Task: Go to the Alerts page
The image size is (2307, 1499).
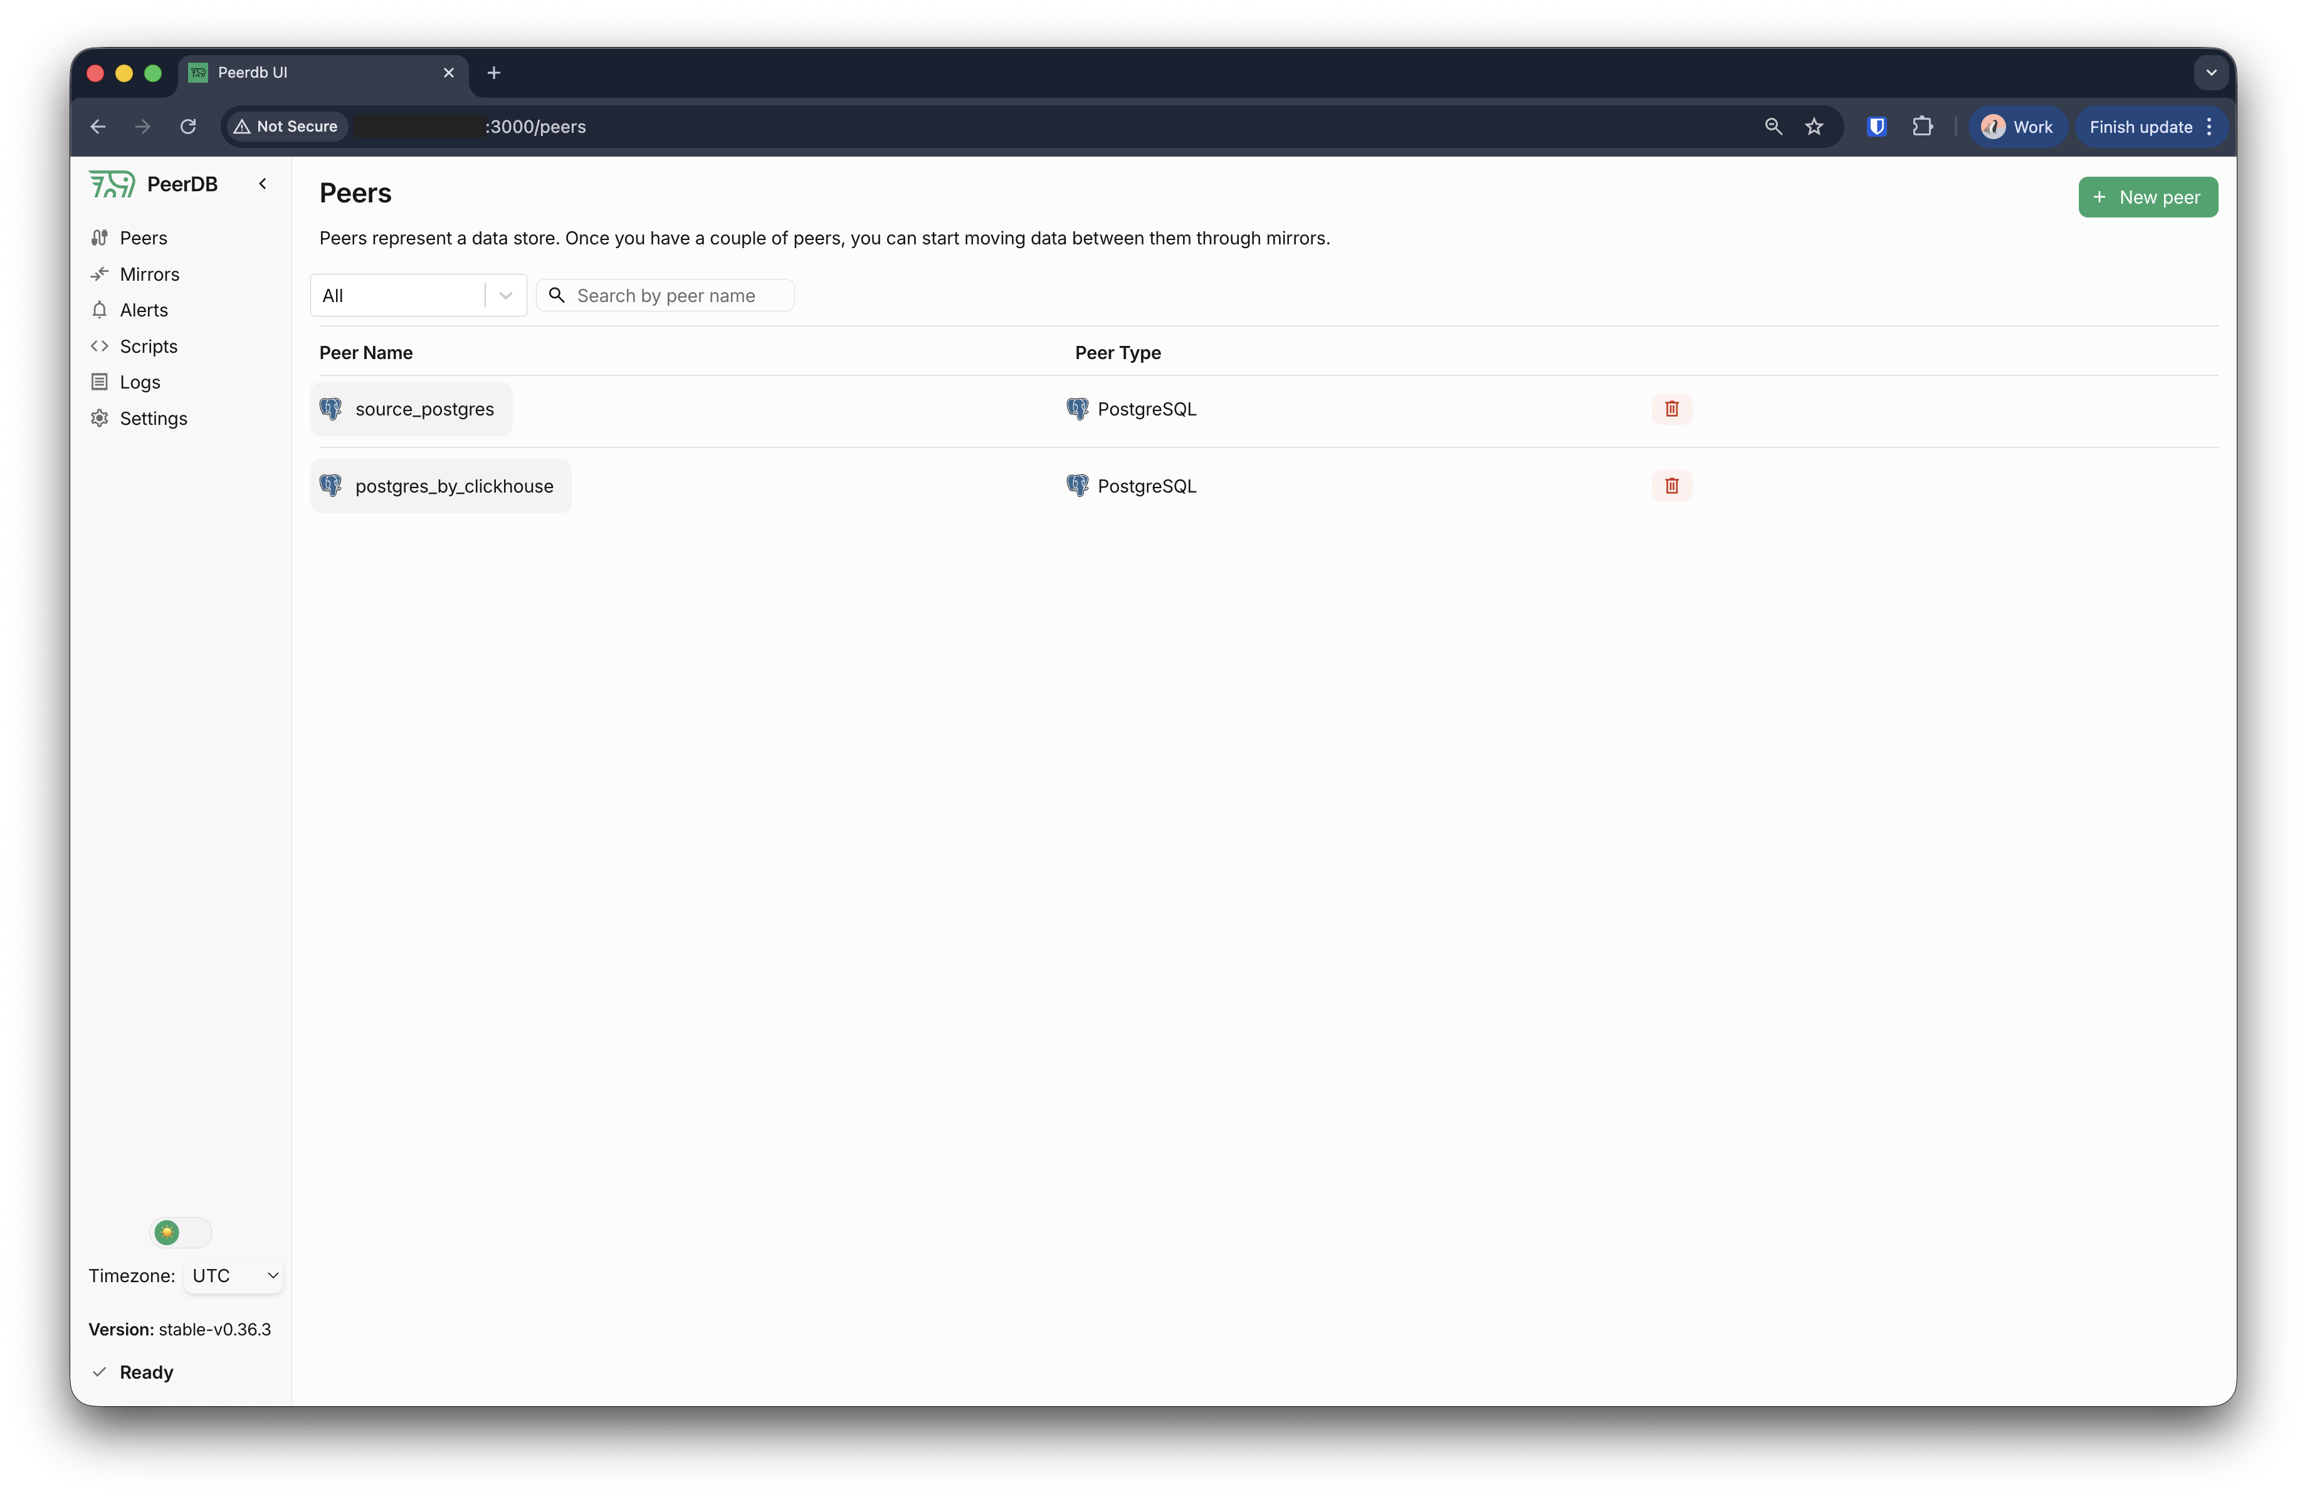Action: 144,310
